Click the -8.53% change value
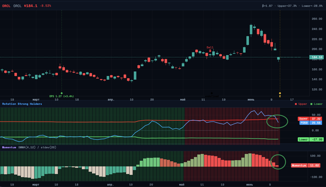 pyautogui.click(x=45, y=6)
